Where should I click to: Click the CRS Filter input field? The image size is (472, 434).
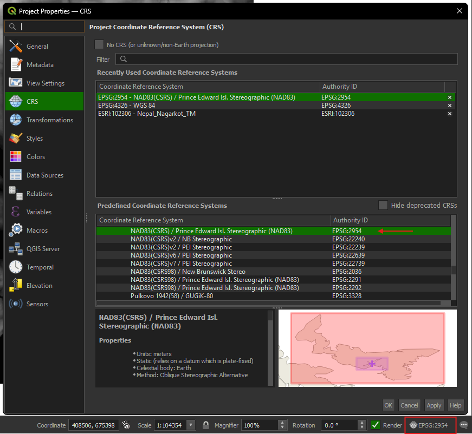[x=286, y=60]
